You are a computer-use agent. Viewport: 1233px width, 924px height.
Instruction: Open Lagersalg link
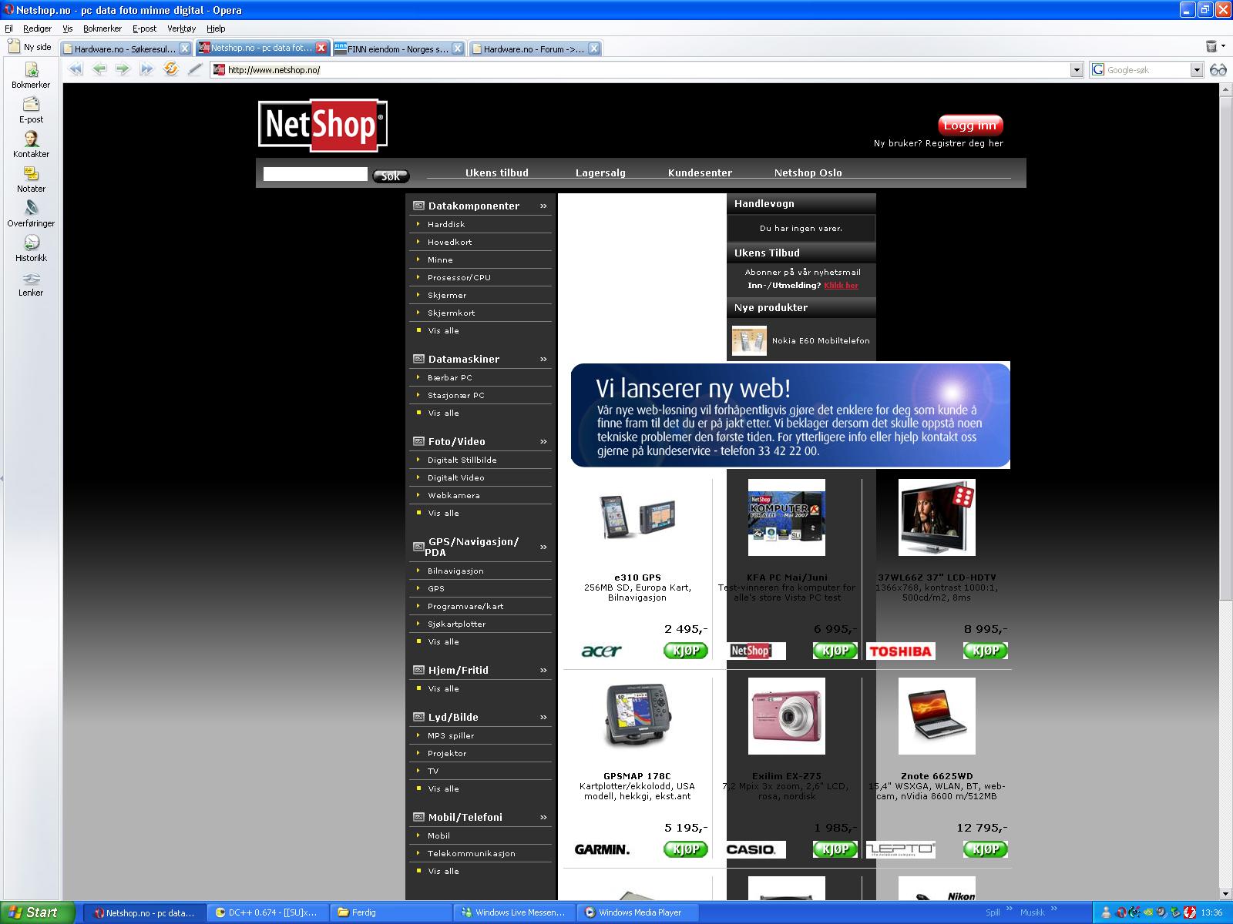coord(600,172)
